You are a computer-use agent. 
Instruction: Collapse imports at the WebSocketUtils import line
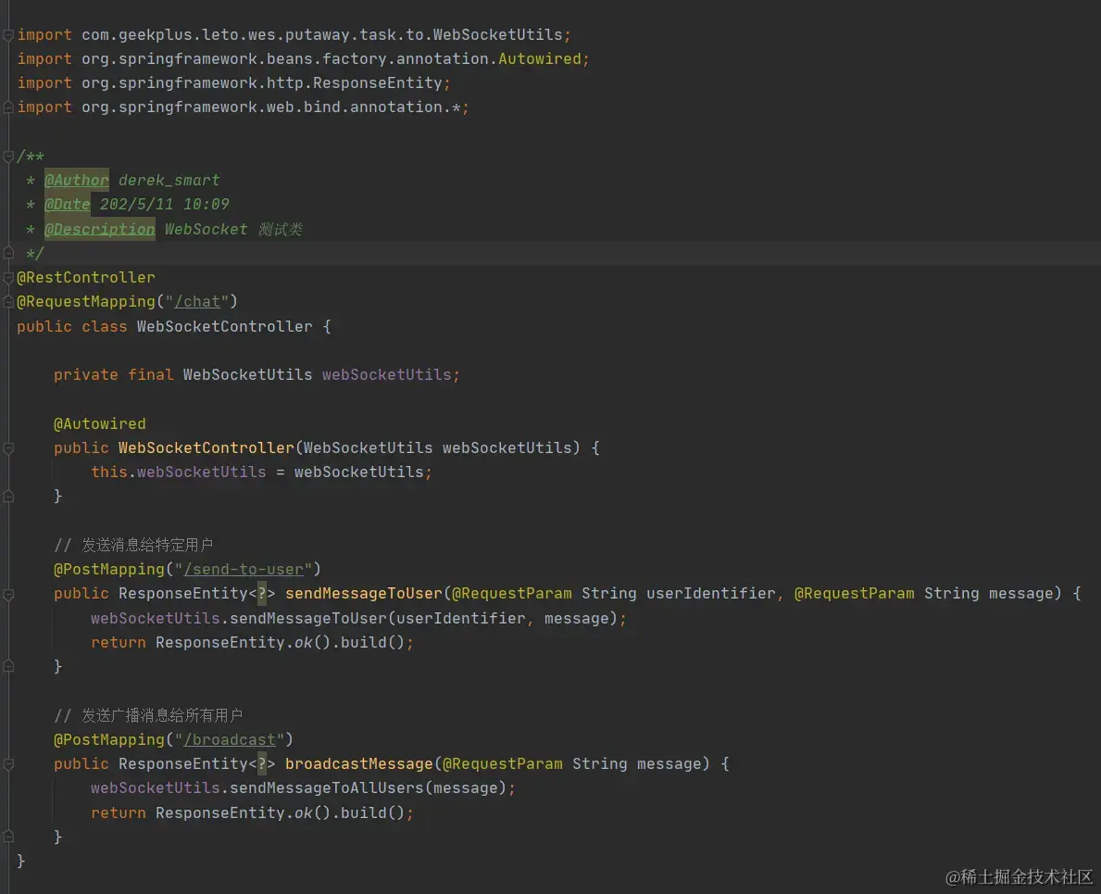(x=8, y=35)
